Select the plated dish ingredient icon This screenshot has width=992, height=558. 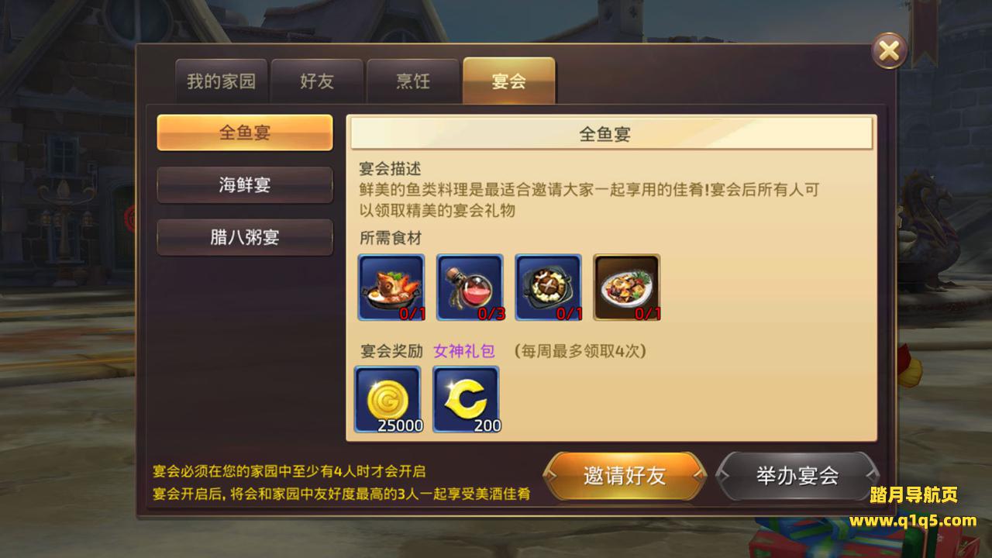click(627, 288)
